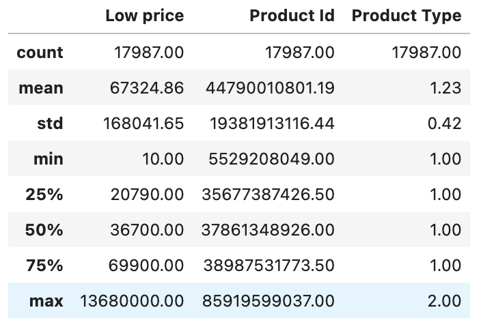
Task: Click the Product Type column header
Action: [407, 16]
